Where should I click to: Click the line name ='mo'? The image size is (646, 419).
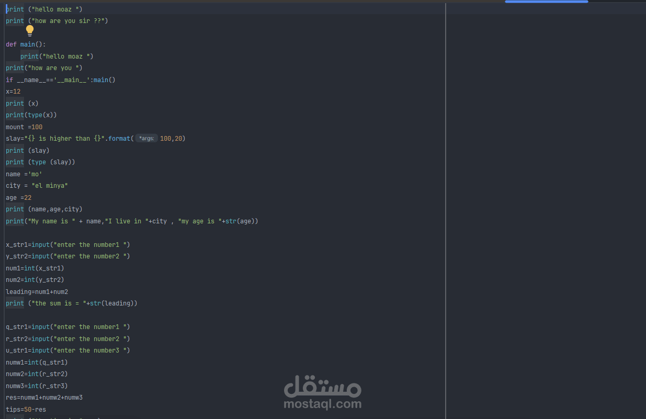[x=24, y=174]
